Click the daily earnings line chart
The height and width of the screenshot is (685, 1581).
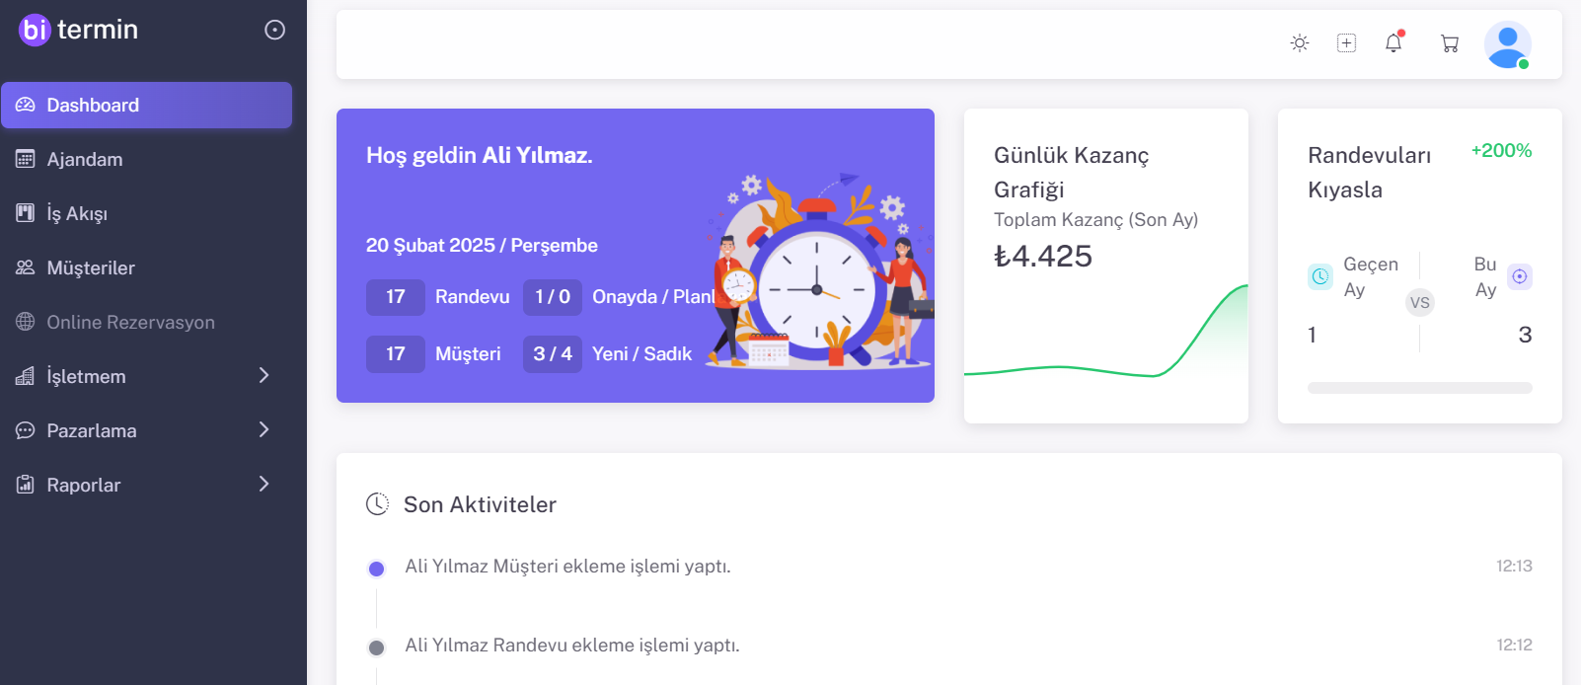(1105, 345)
